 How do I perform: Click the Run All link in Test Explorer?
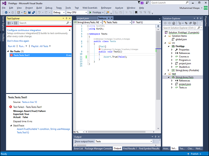tap(11, 46)
